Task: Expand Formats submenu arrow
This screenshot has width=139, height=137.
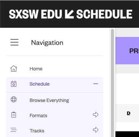Action: 96,115
